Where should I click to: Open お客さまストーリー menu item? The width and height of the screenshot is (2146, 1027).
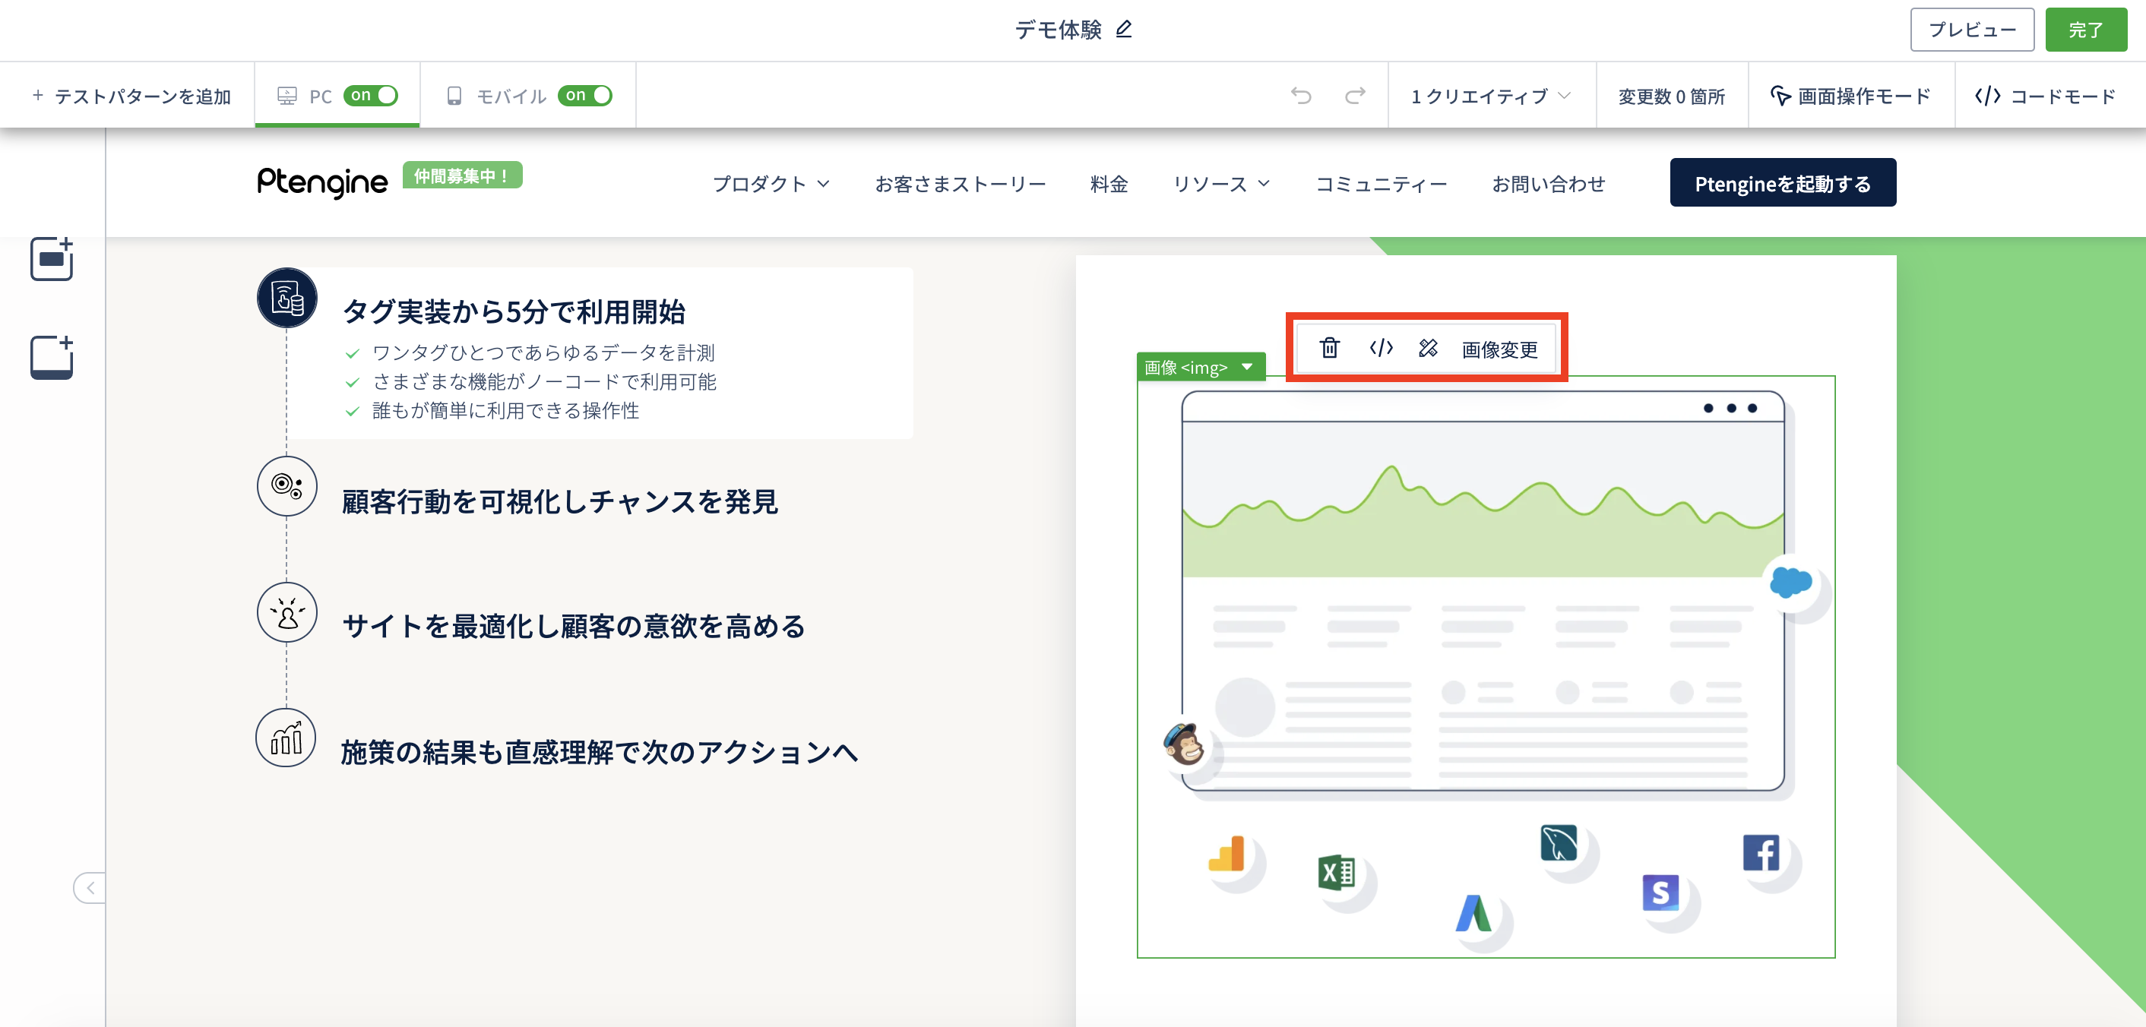(960, 184)
